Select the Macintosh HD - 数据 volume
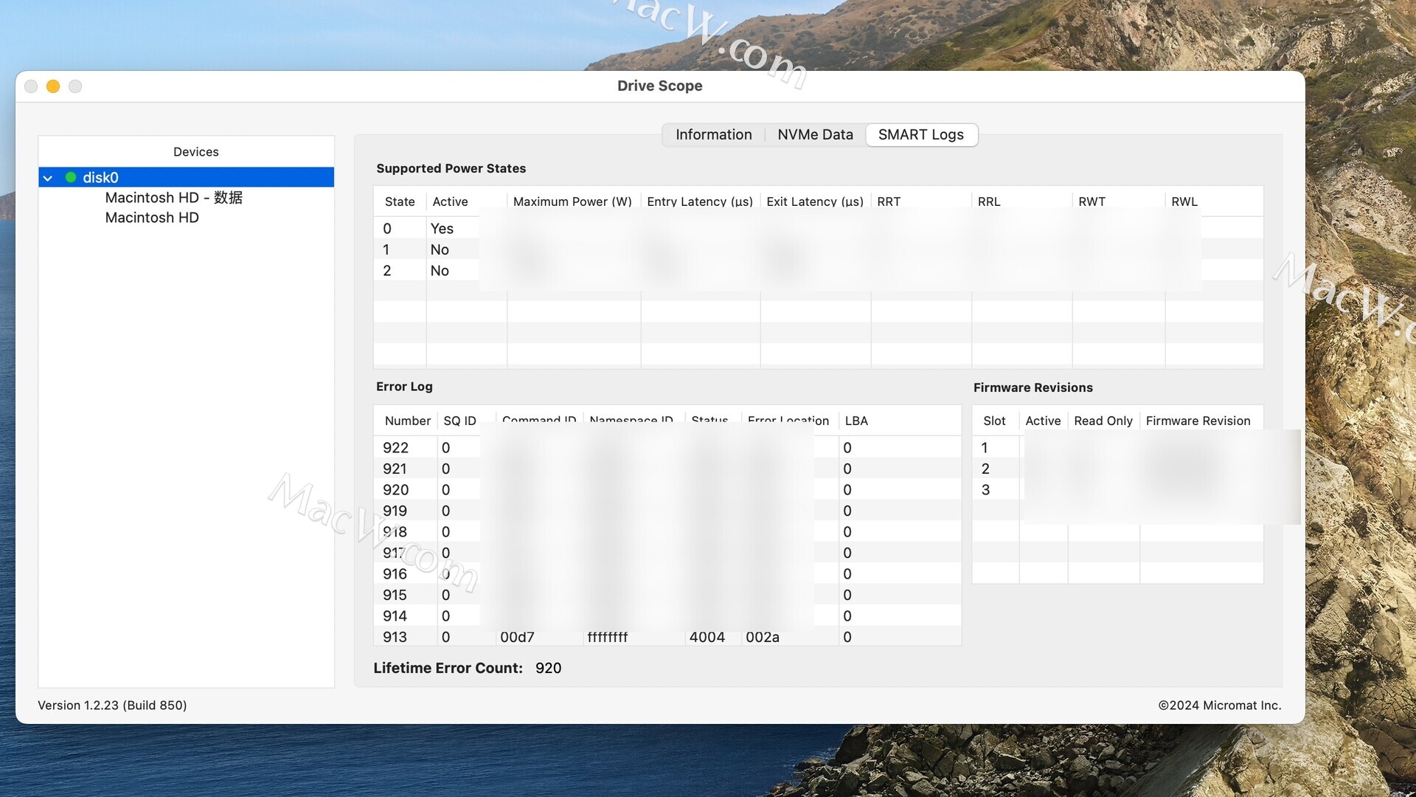1416x797 pixels. (173, 198)
